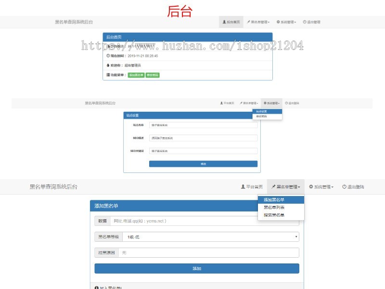Expand 黑名单管理 dropdown above 后台首页 panel
Viewport: 385px width, 289px height.
(x=258, y=22)
